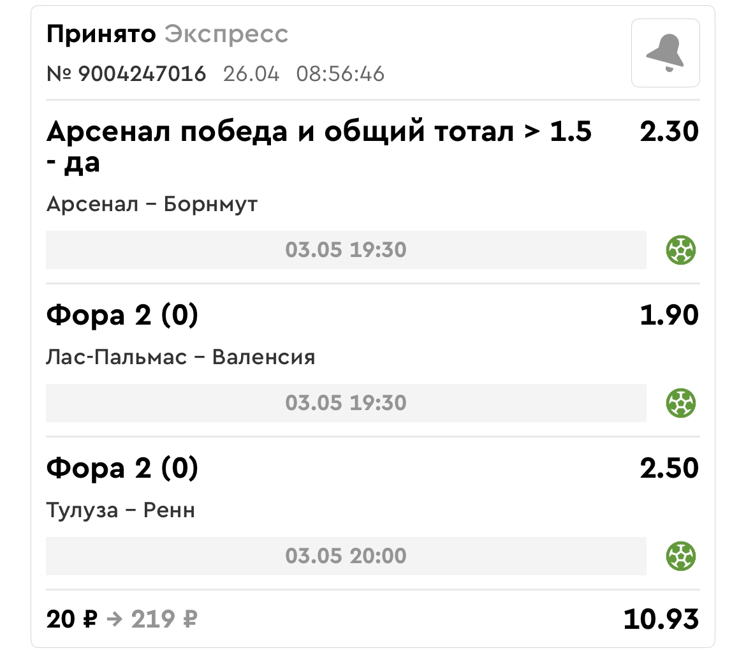Click the 2.50 odds value

(669, 468)
